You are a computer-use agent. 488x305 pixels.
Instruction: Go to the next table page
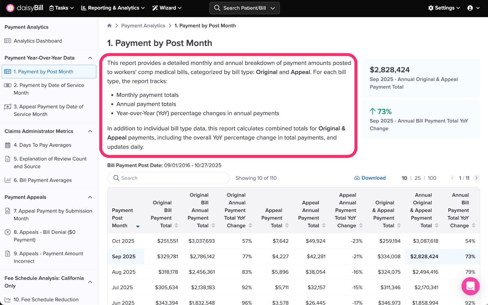[476, 178]
